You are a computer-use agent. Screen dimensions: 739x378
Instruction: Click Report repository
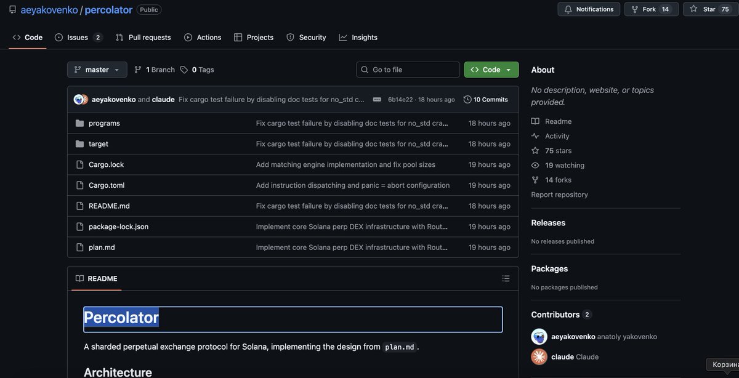tap(560, 195)
